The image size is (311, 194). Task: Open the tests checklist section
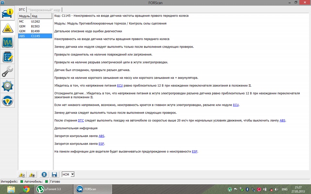tap(7, 57)
